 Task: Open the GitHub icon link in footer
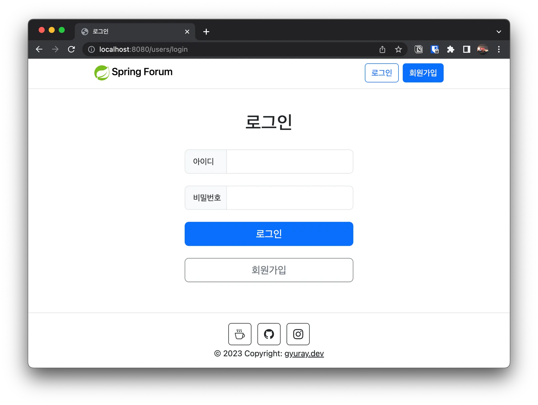tap(269, 334)
